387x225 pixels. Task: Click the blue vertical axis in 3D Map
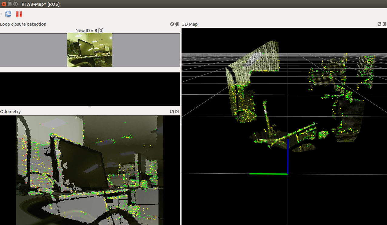point(288,157)
